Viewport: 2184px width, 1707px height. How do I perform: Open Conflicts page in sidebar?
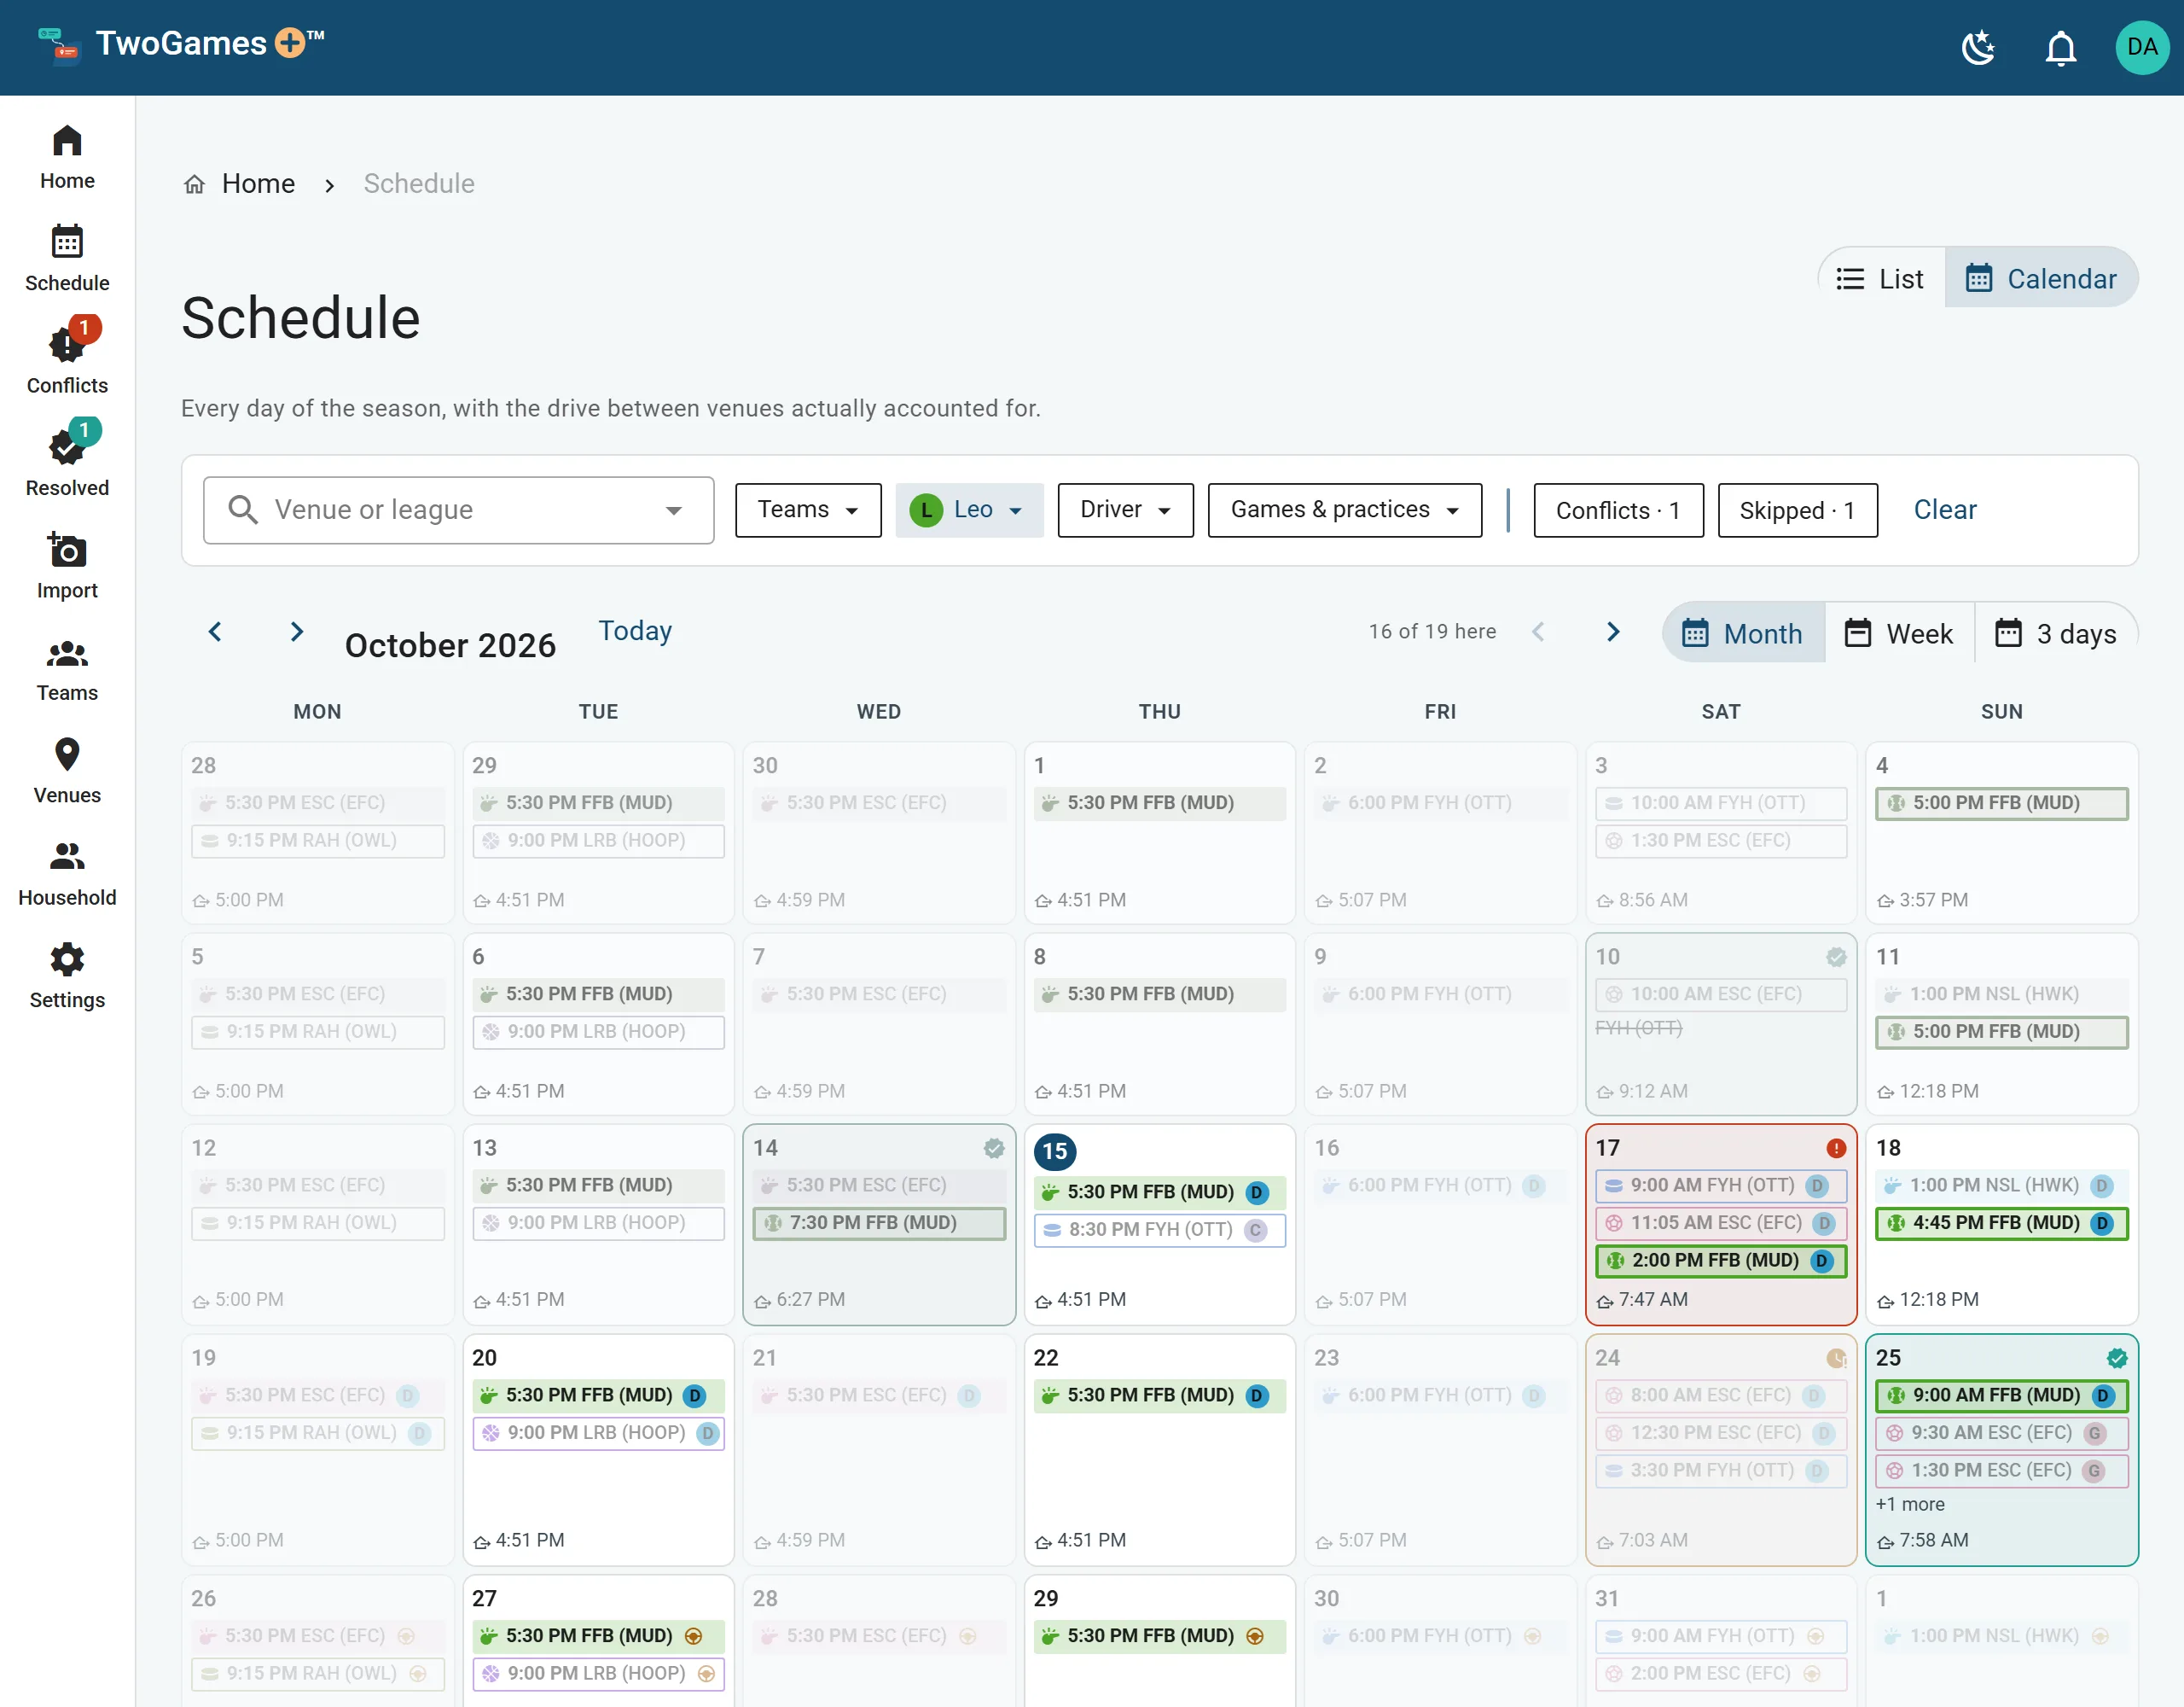coord(67,358)
